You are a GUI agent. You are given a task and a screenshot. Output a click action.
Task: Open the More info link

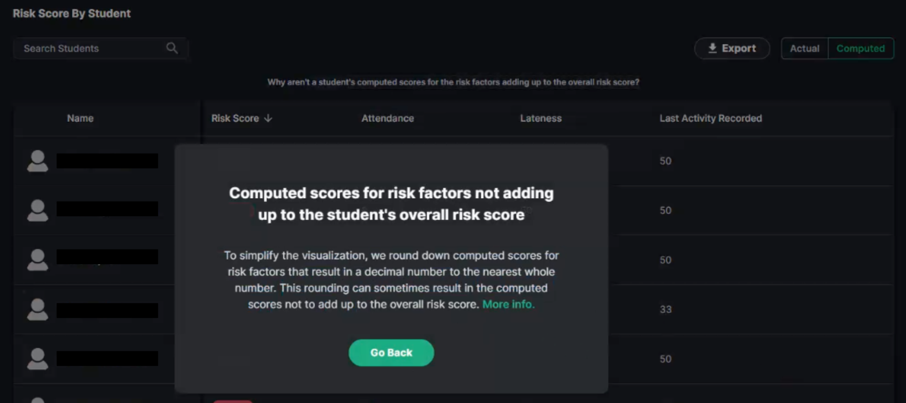508,304
